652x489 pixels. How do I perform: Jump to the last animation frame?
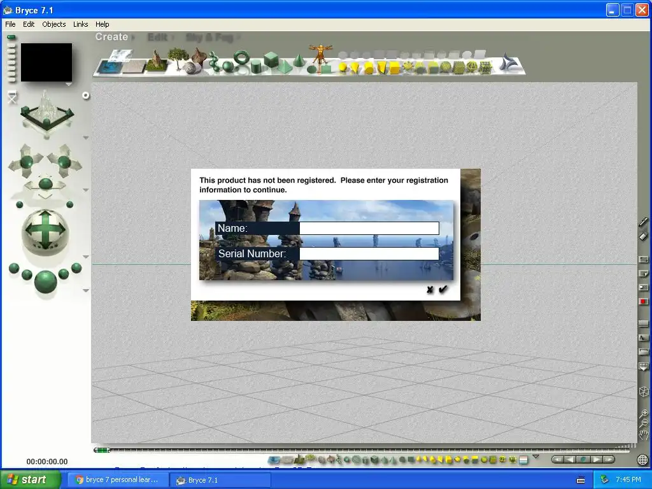[x=609, y=460]
